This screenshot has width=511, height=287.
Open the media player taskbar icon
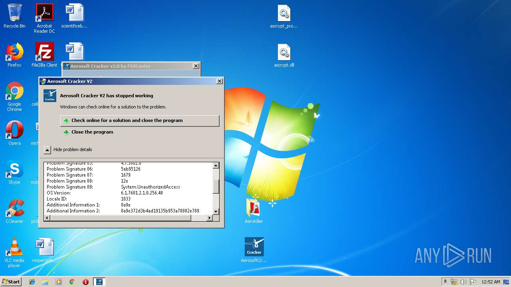click(x=59, y=282)
